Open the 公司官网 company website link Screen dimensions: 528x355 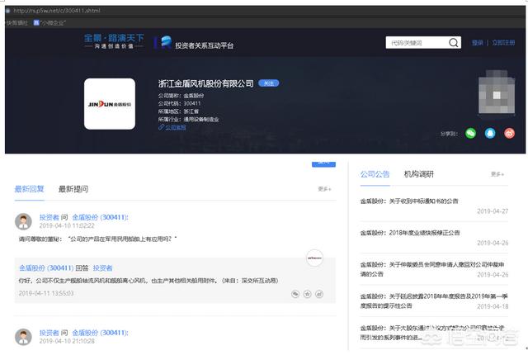[x=172, y=127]
